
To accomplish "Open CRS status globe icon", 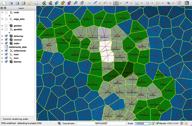I will (182, 123).
